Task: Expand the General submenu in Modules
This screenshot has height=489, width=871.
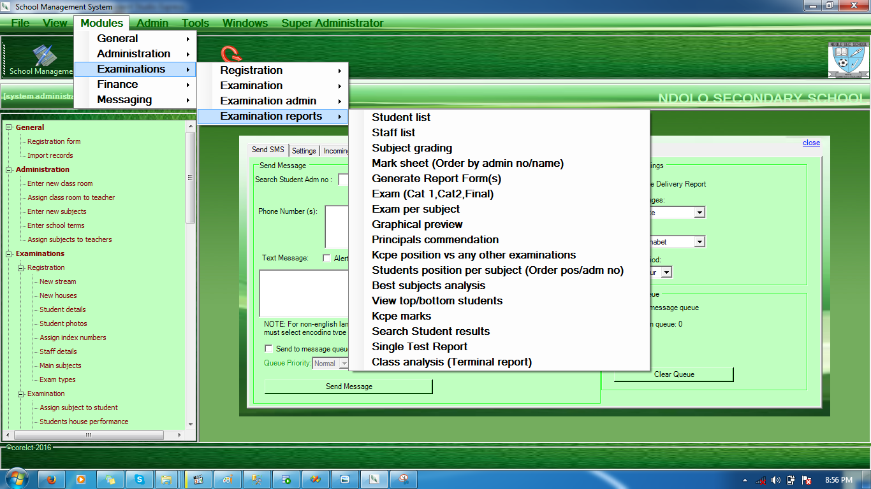Action: 135,38
